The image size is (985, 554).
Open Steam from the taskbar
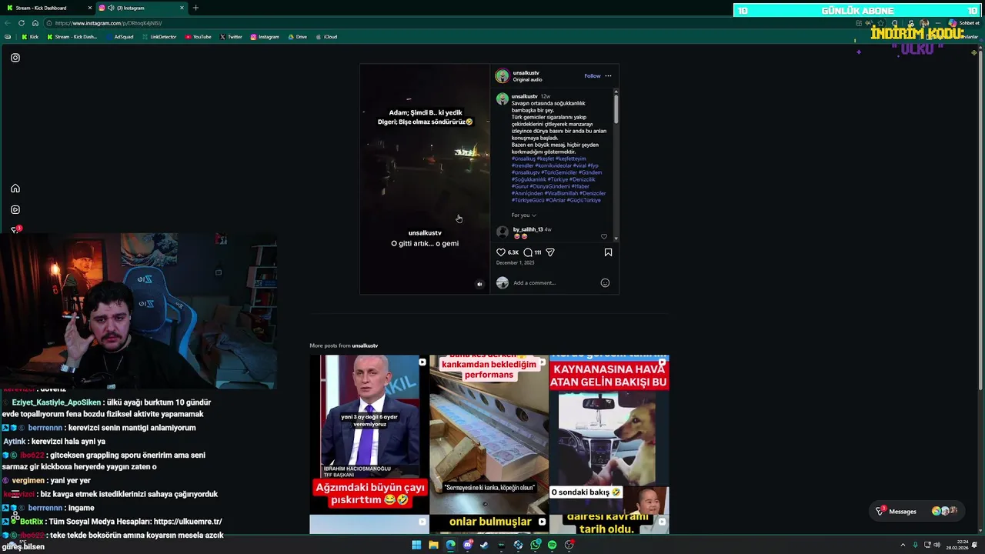pos(484,545)
